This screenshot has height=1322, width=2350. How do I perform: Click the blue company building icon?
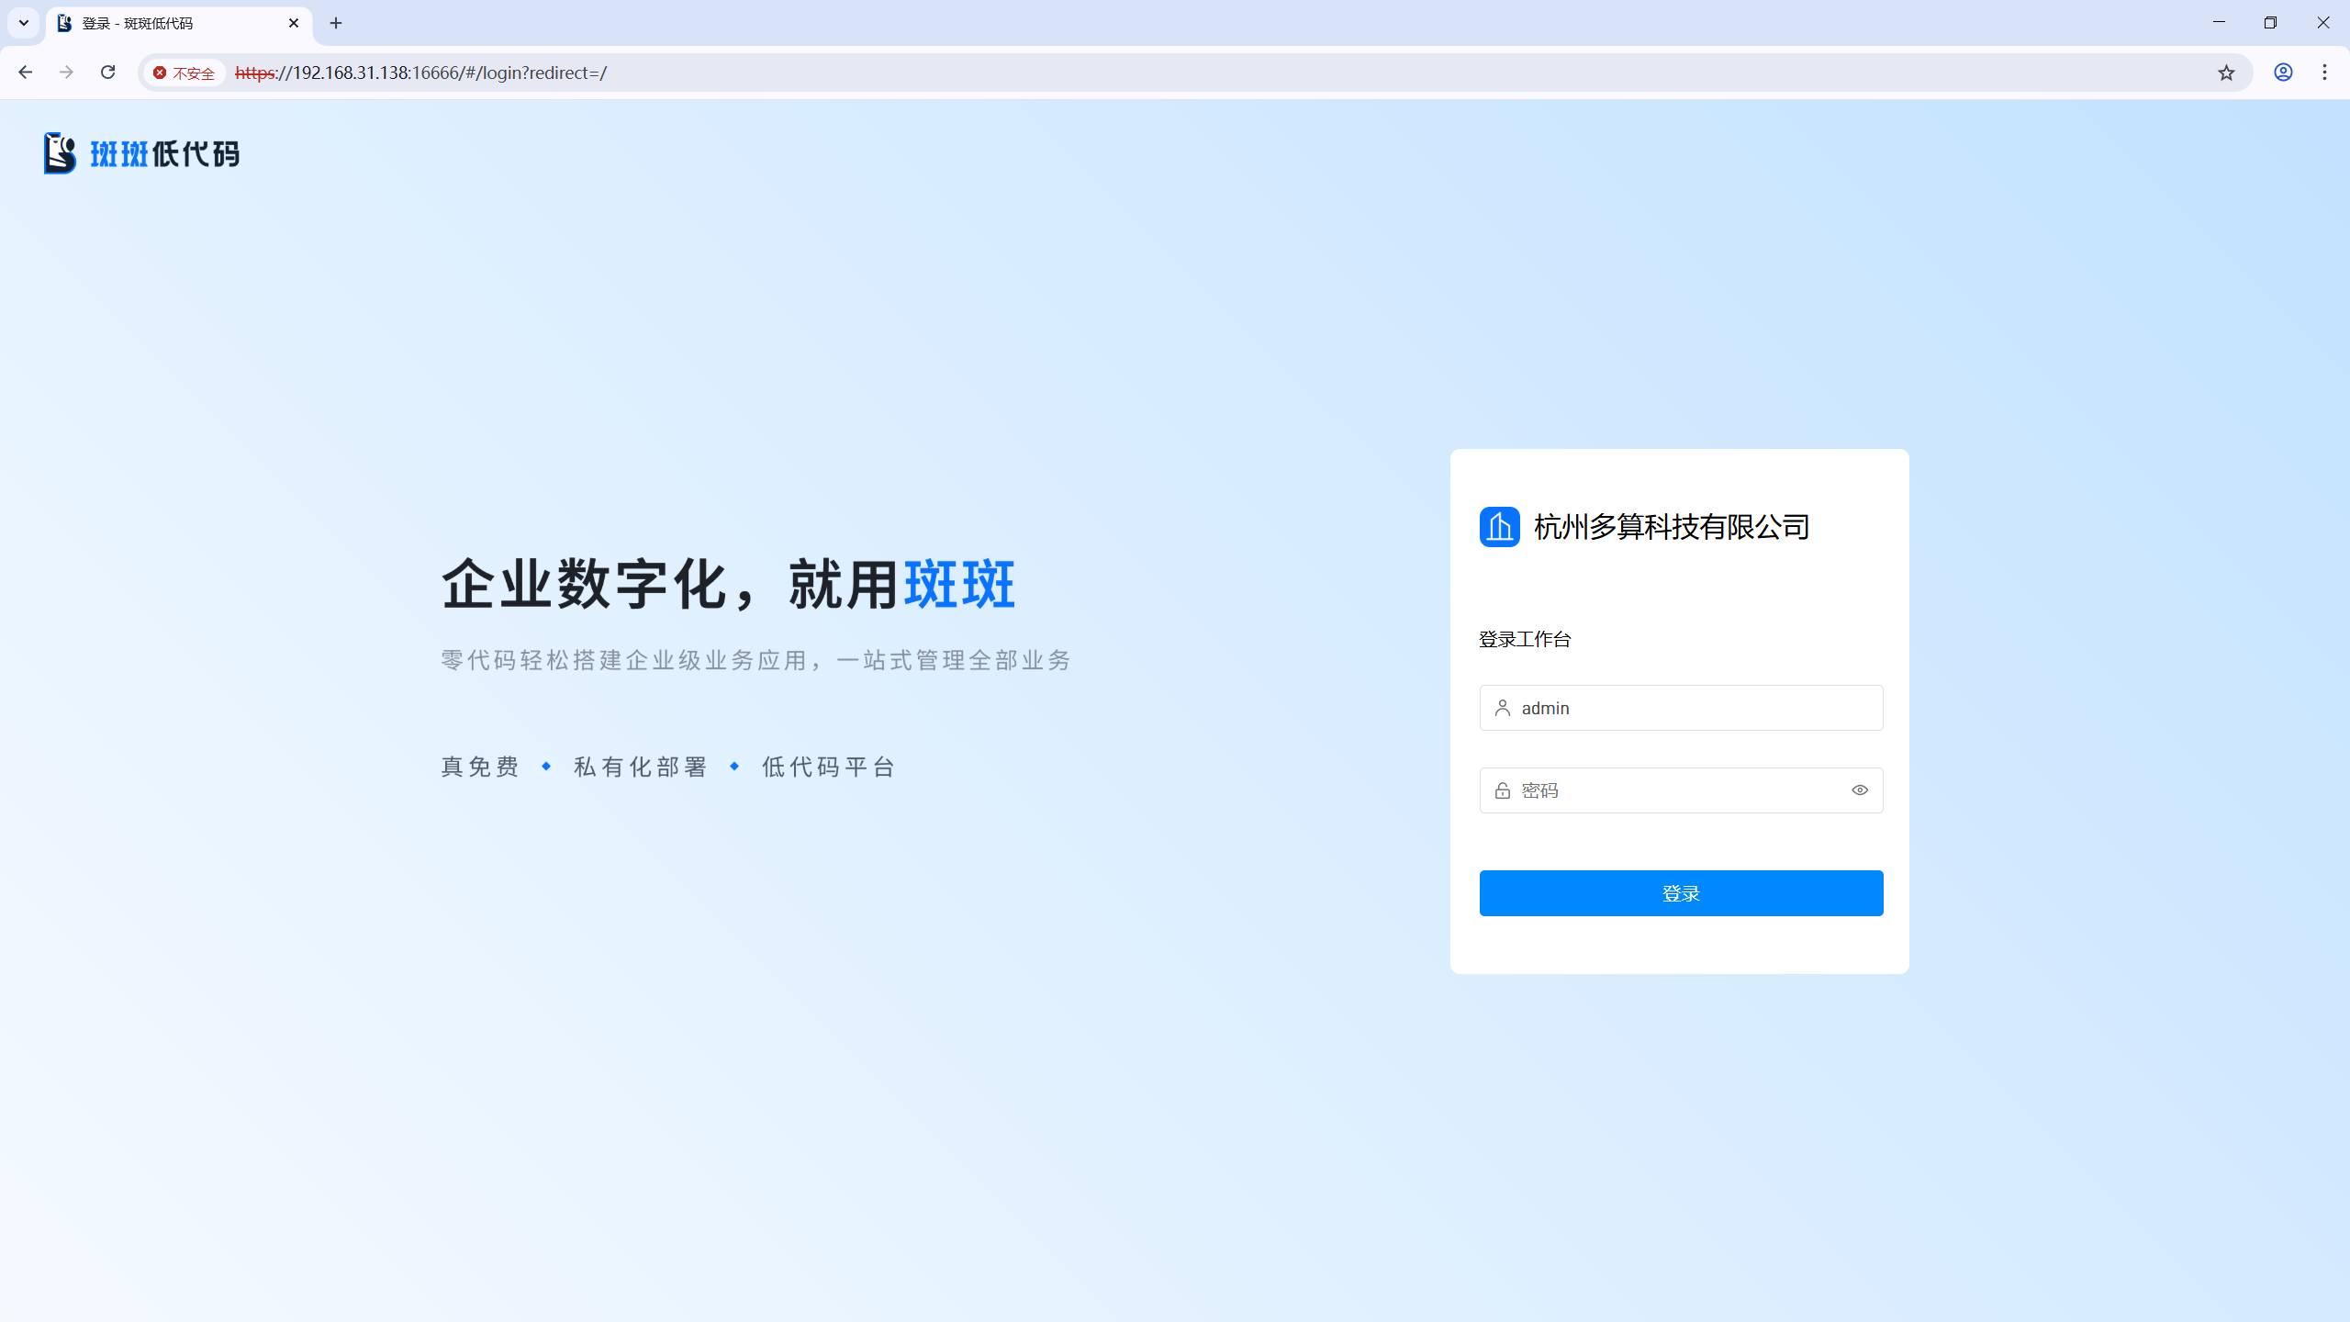point(1499,527)
